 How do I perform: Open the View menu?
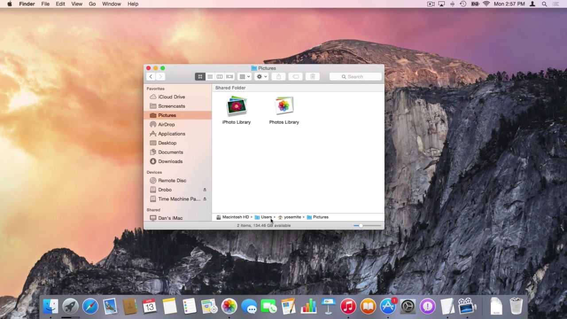click(x=77, y=4)
